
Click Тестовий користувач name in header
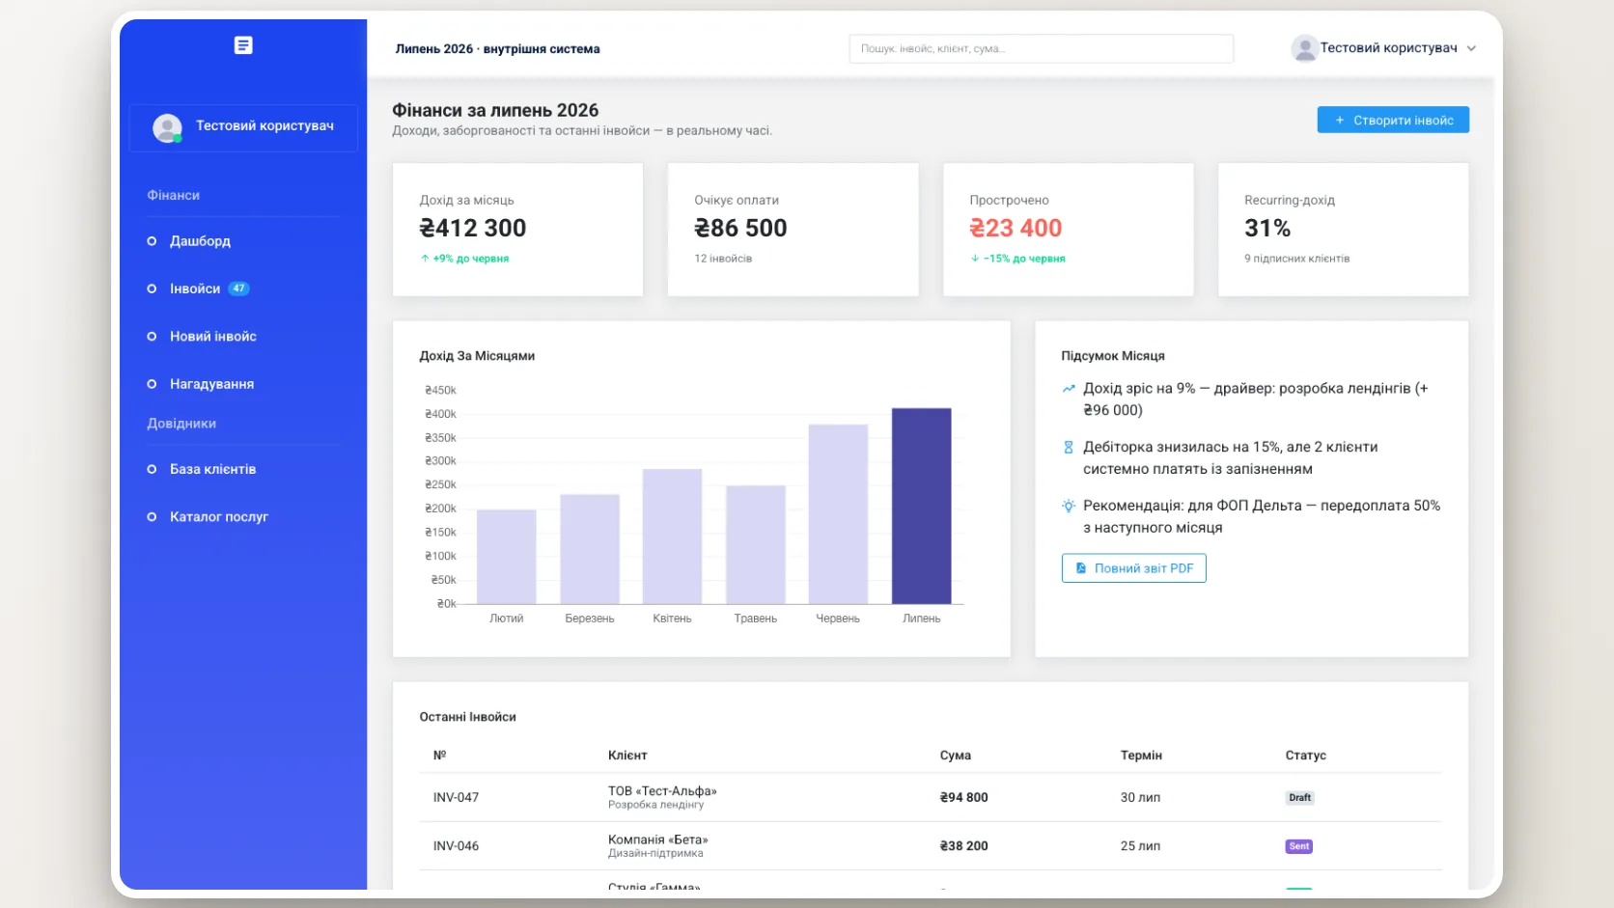coord(1388,48)
